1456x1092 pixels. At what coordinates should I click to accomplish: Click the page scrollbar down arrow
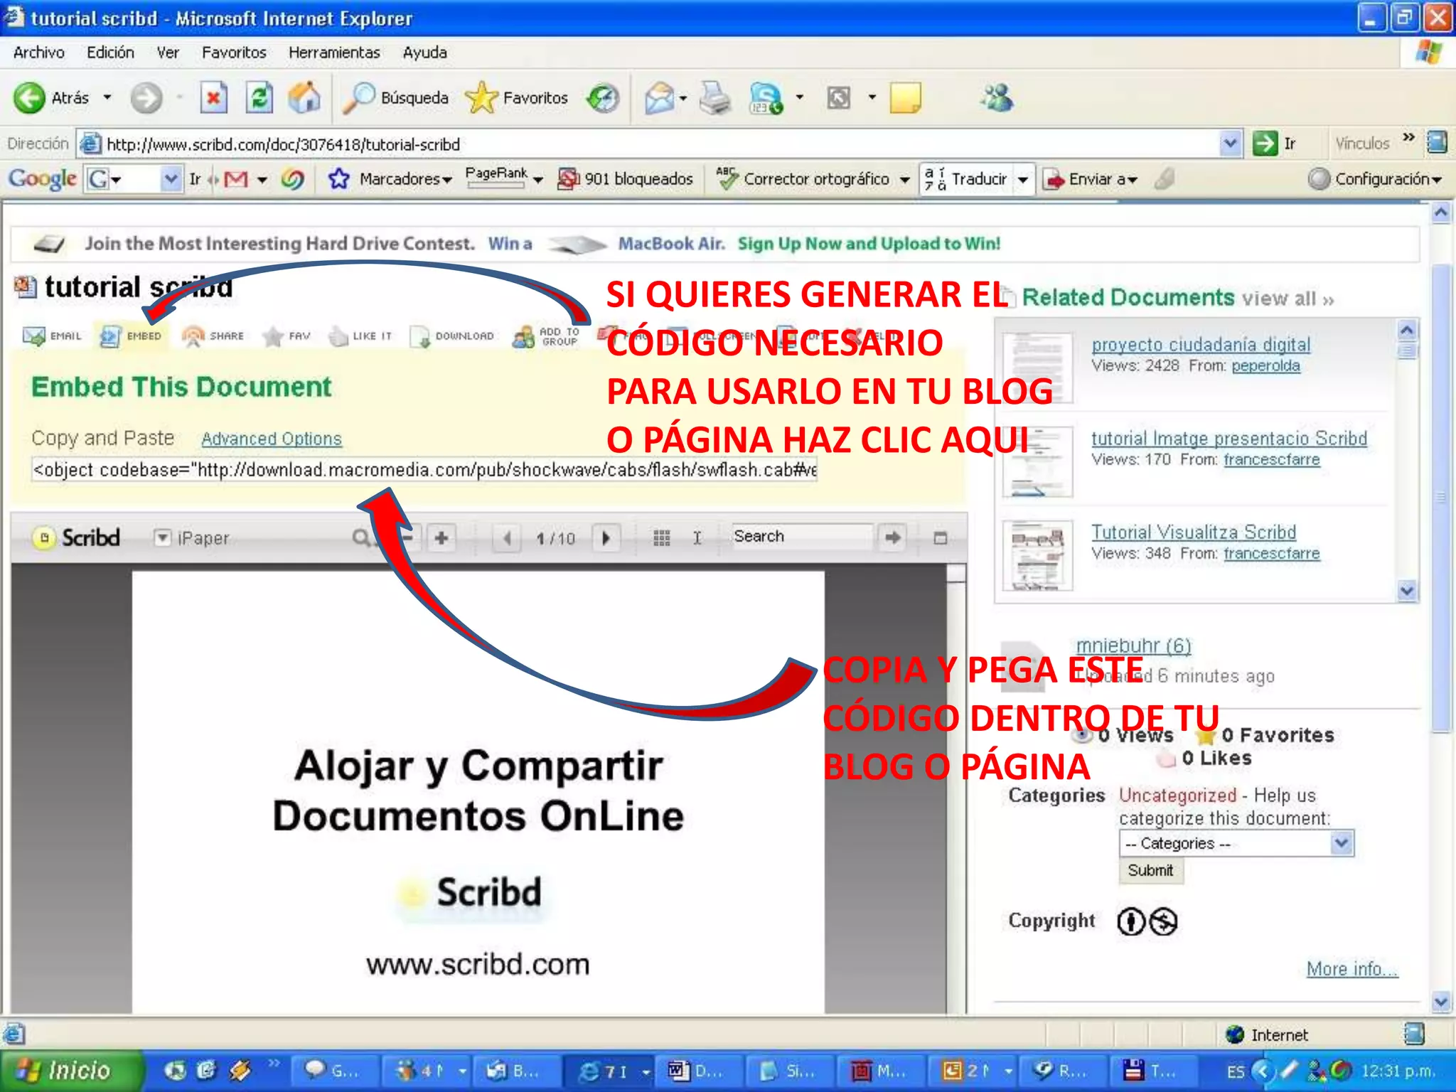pyautogui.click(x=1440, y=1001)
